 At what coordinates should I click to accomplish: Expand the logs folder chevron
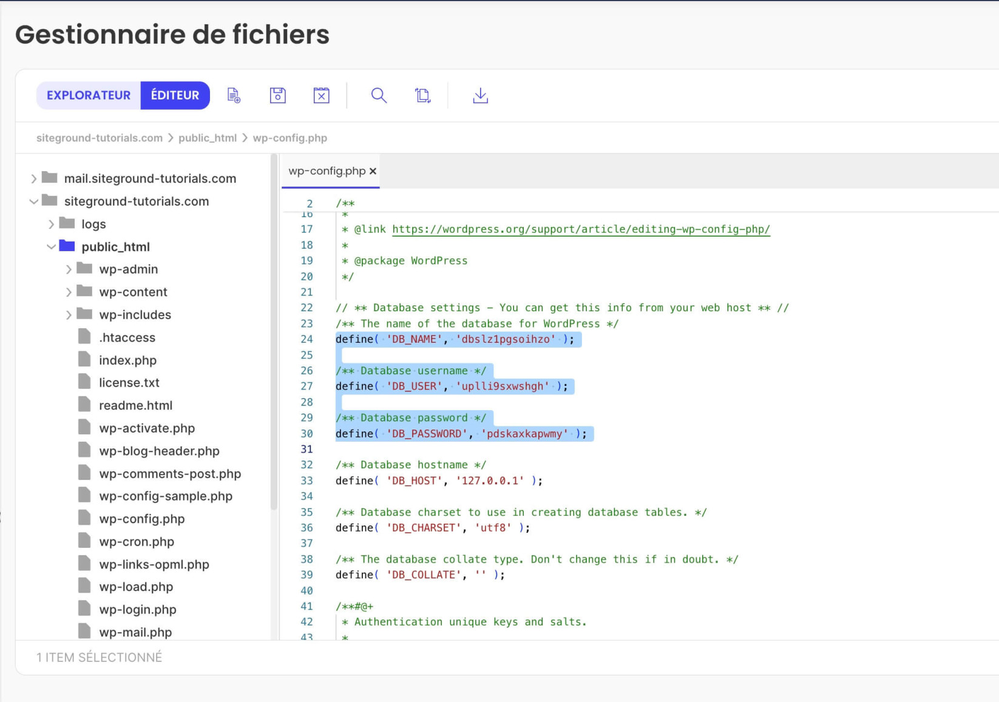(52, 224)
